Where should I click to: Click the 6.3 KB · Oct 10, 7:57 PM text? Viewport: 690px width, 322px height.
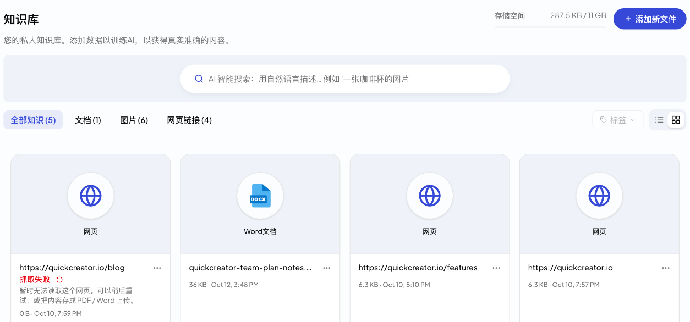click(563, 285)
